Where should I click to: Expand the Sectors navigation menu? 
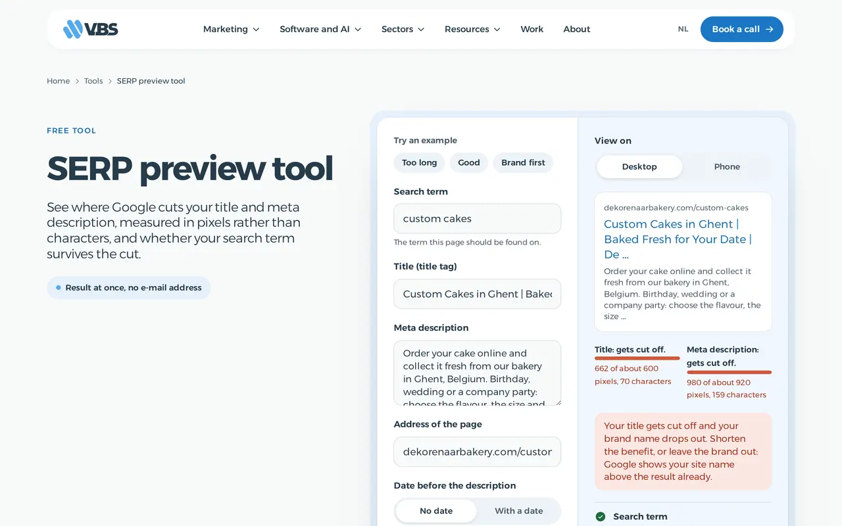coord(403,29)
